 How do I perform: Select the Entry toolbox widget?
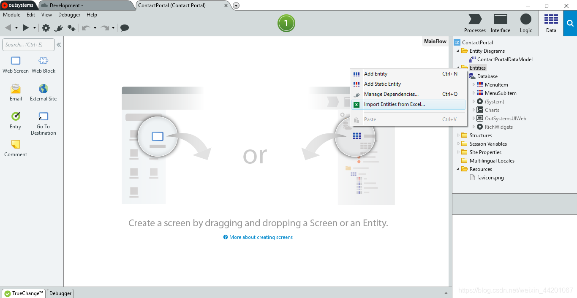tap(16, 120)
